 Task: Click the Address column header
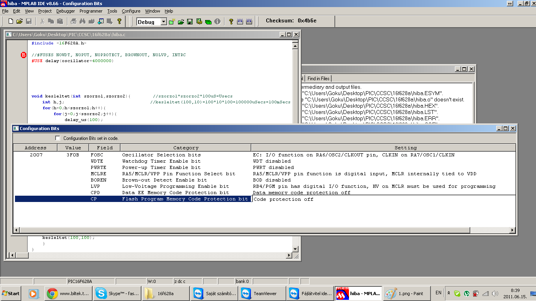pos(35,148)
